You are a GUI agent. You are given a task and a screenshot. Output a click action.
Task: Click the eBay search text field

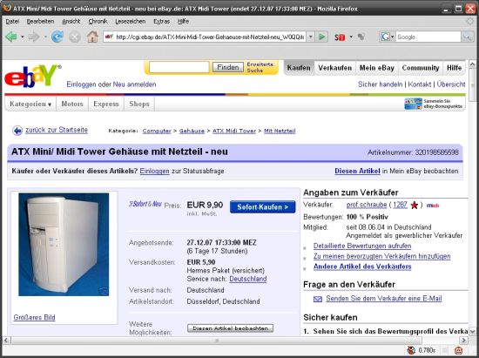(x=179, y=67)
